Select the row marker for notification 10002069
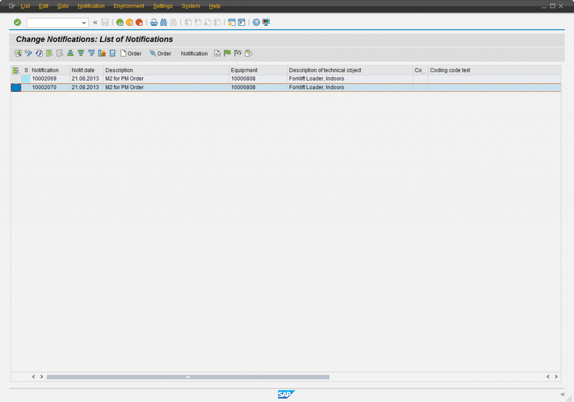 click(16, 78)
